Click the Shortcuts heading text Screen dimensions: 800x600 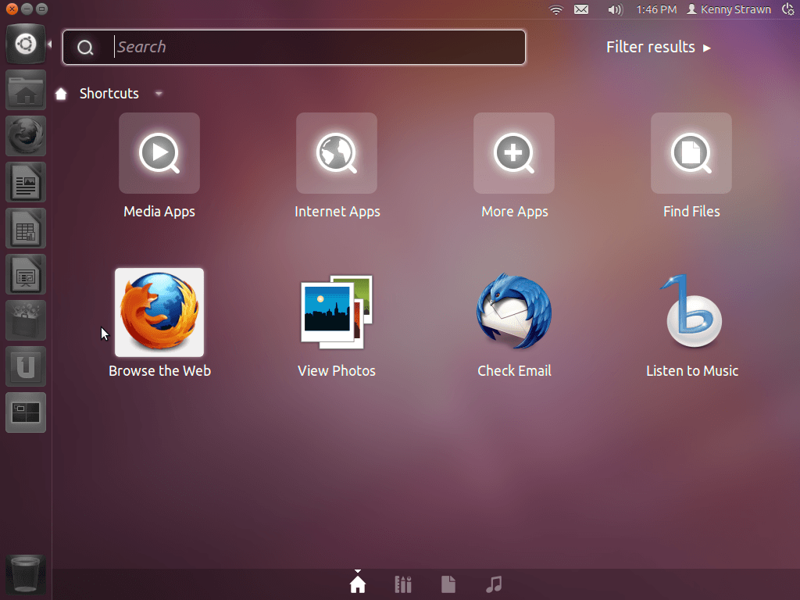[x=109, y=94]
